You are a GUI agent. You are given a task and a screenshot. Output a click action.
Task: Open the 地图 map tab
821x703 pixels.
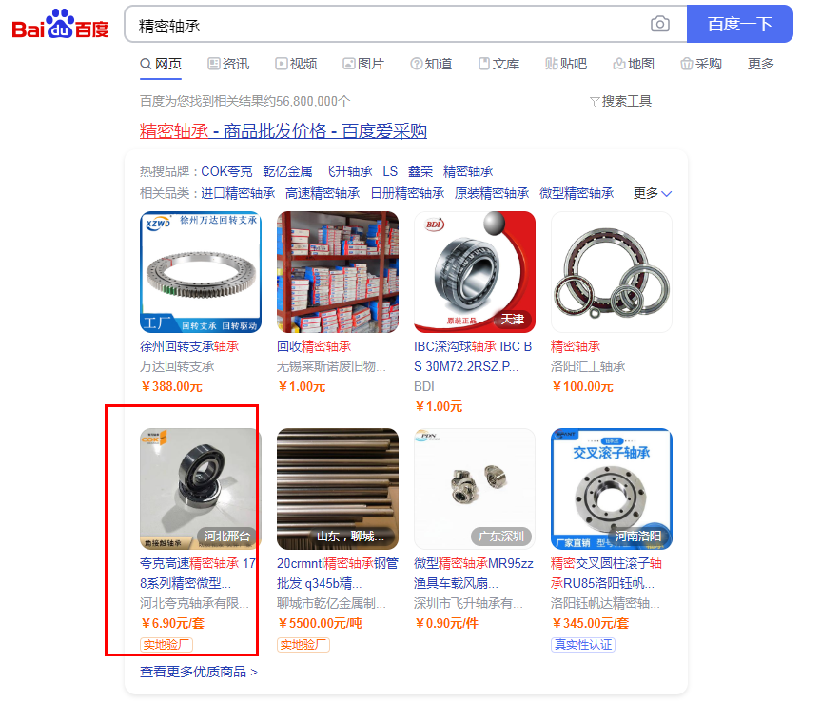click(x=634, y=64)
